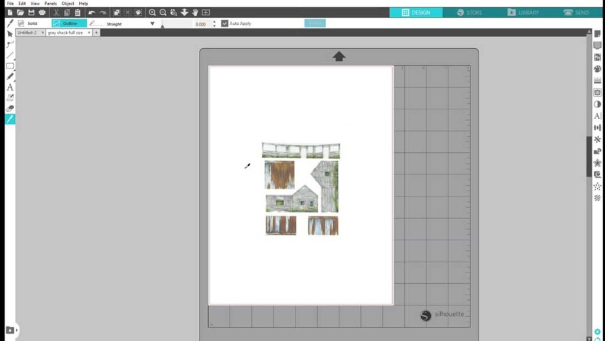Click the Print icon in toolbar
Viewport: 605px width, 341px height.
(x=42, y=12)
